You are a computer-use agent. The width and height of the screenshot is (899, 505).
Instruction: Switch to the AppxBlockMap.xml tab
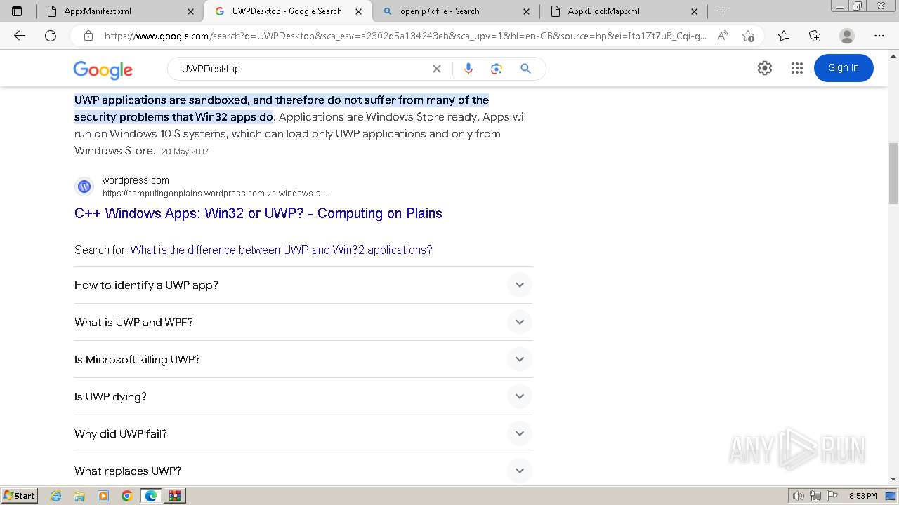coord(624,11)
